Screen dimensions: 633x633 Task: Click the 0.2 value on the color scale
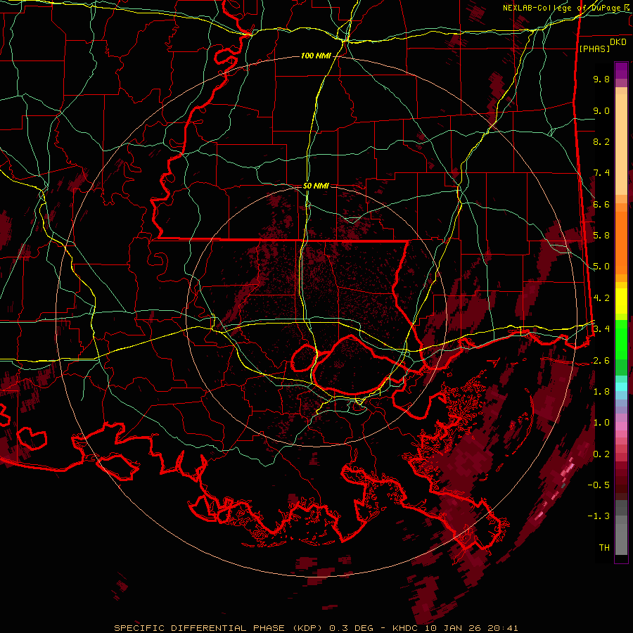(x=601, y=454)
